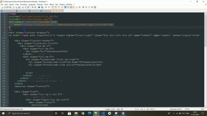Open the Search menu
The height and width of the screenshot is (116, 207).
click(x=11, y=5)
